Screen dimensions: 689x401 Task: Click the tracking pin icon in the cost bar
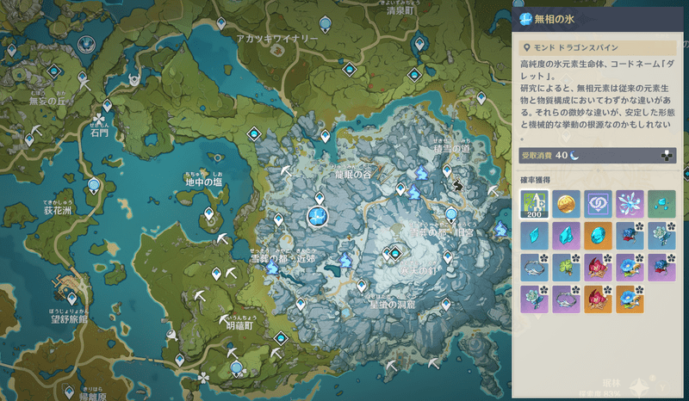(666, 156)
